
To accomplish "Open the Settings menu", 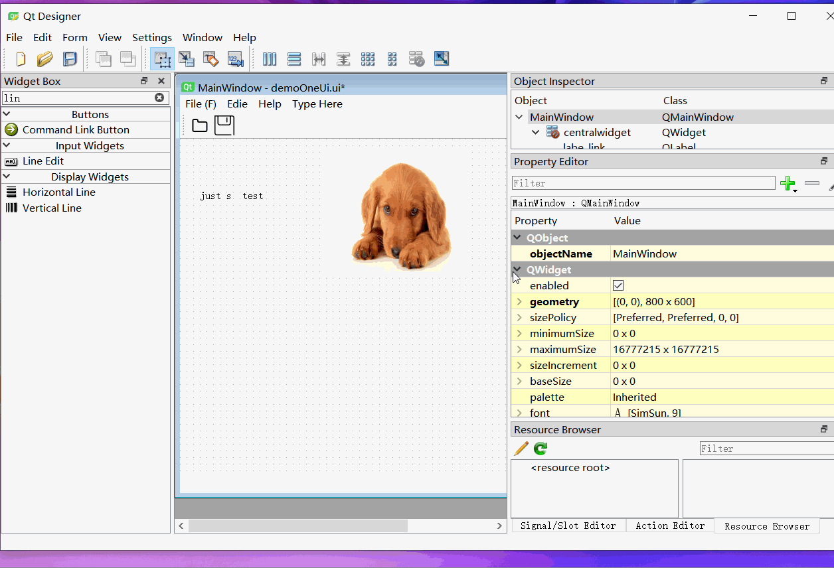I will 152,37.
